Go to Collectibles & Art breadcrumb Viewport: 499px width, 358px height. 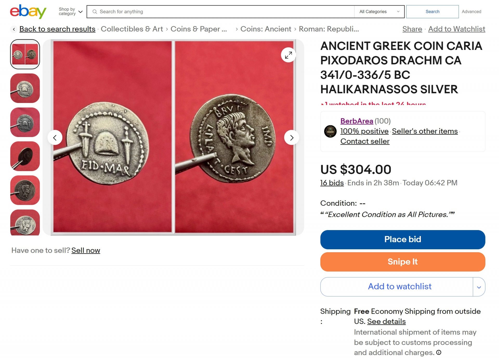pyautogui.click(x=132, y=29)
